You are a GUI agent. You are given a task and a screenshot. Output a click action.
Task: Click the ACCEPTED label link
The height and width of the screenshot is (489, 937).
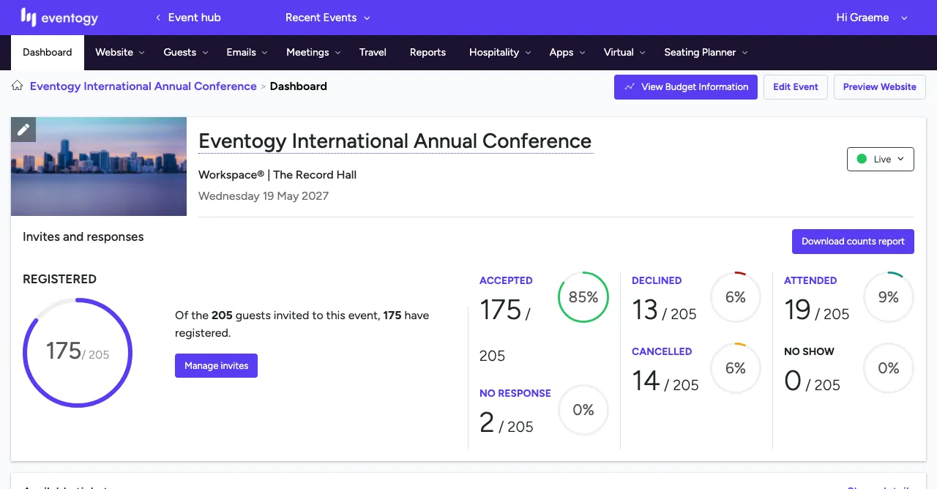(506, 280)
